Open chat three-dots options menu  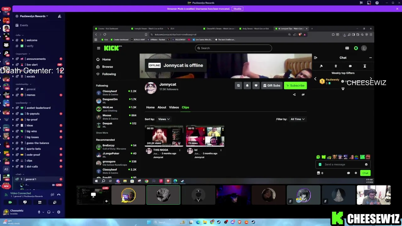coord(370,58)
